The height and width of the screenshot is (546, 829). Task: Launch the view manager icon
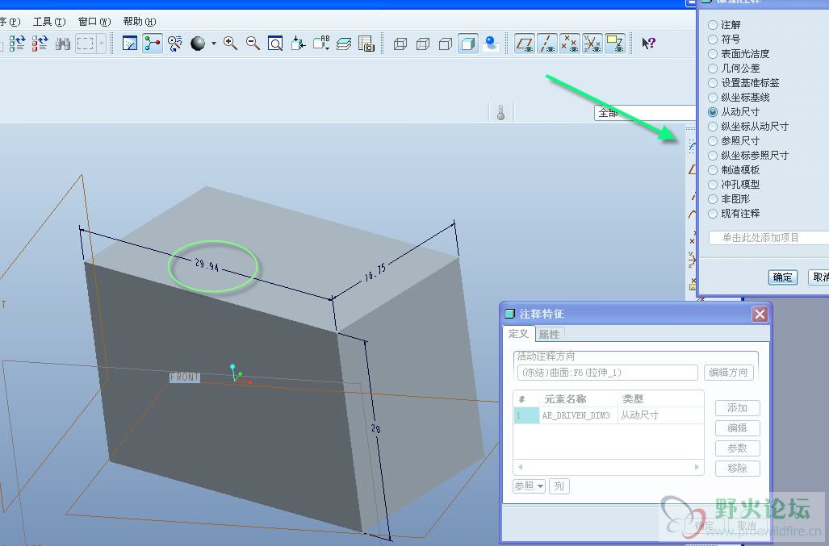click(x=366, y=44)
